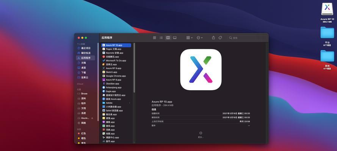Open the action ellipsis menu in toolbar
This screenshot has height=151, width=337.
click(x=200, y=38)
